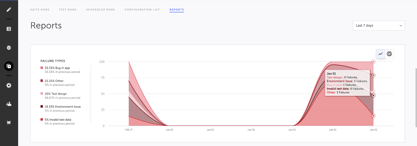The width and height of the screenshot is (417, 146).
Task: Switch to pie chart view
Action: click(x=389, y=54)
